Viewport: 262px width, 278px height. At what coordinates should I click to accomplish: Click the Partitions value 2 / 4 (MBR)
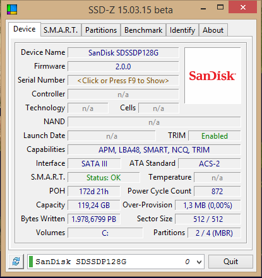point(214,233)
